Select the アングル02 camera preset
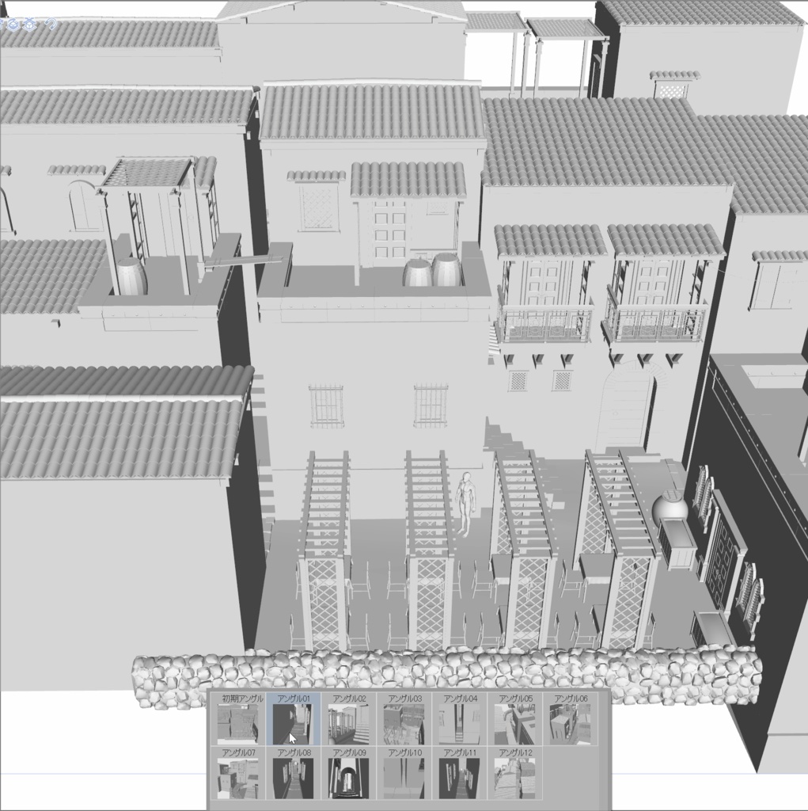 (348, 718)
